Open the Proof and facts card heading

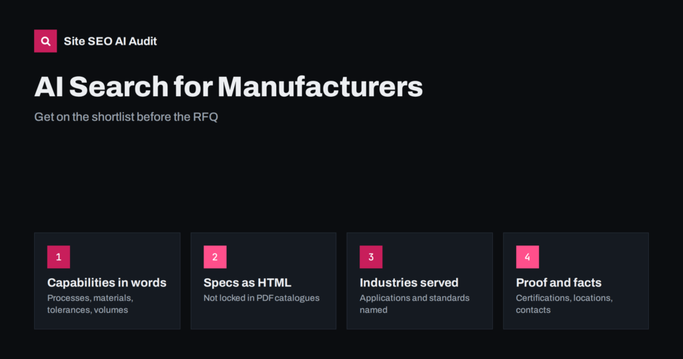pos(558,283)
